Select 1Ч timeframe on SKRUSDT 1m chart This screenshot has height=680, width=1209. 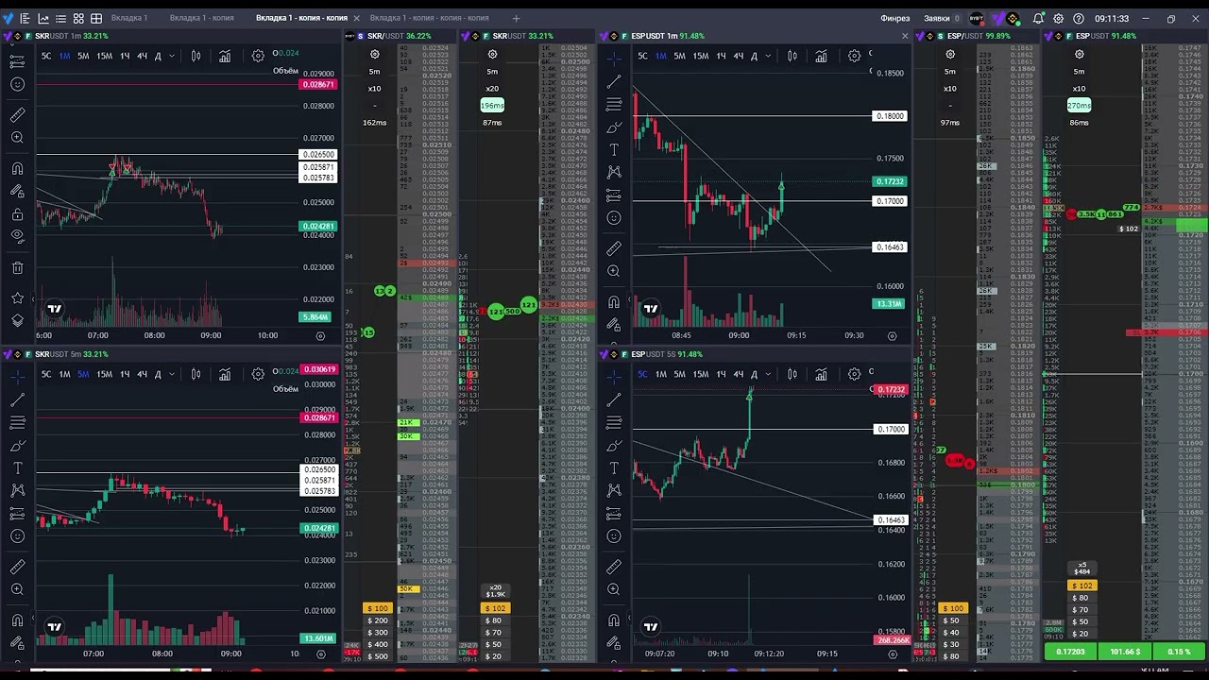tap(125, 56)
